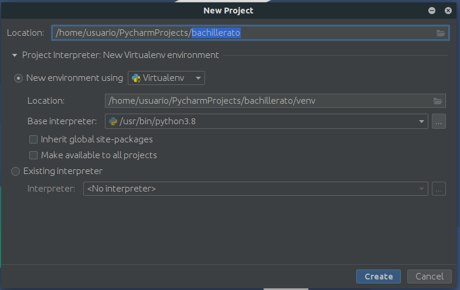Screen dimensions: 460x290
Task: Click the Cancel button
Action: [x=430, y=277]
